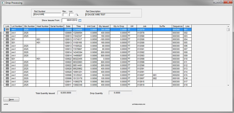The width and height of the screenshot is (234, 113).
Task: Click the Unit Cost column header
Action: pyautogui.click(x=91, y=26)
